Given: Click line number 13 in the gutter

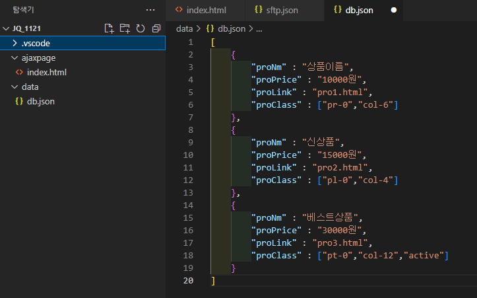Looking at the screenshot, I should [x=188, y=192].
